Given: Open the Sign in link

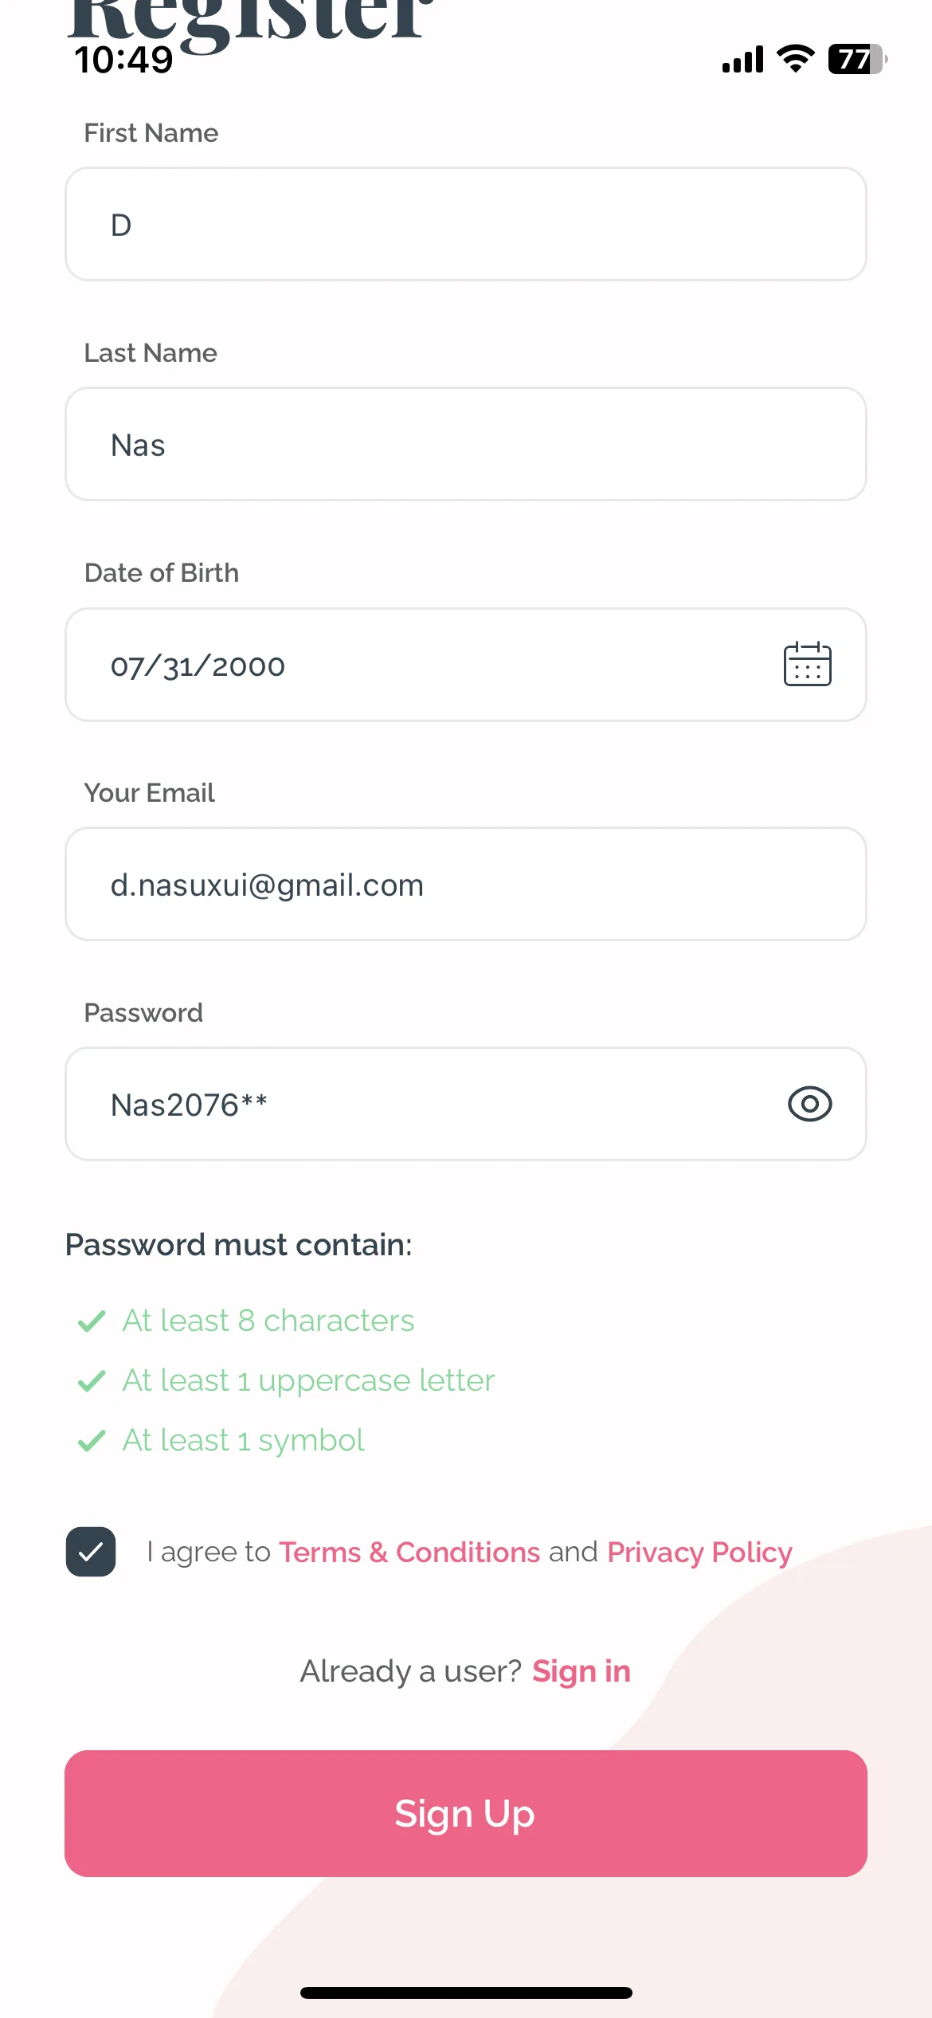Looking at the screenshot, I should point(582,1671).
